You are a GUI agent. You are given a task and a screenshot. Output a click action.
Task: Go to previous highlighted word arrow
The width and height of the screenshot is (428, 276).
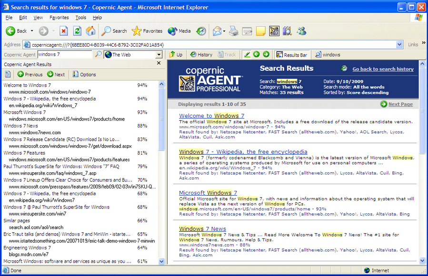coord(257,55)
